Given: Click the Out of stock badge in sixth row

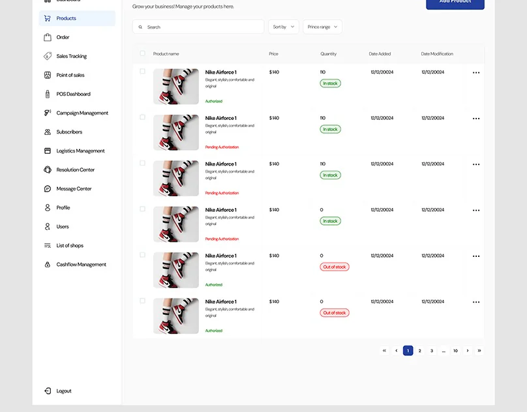Looking at the screenshot, I should tap(335, 313).
